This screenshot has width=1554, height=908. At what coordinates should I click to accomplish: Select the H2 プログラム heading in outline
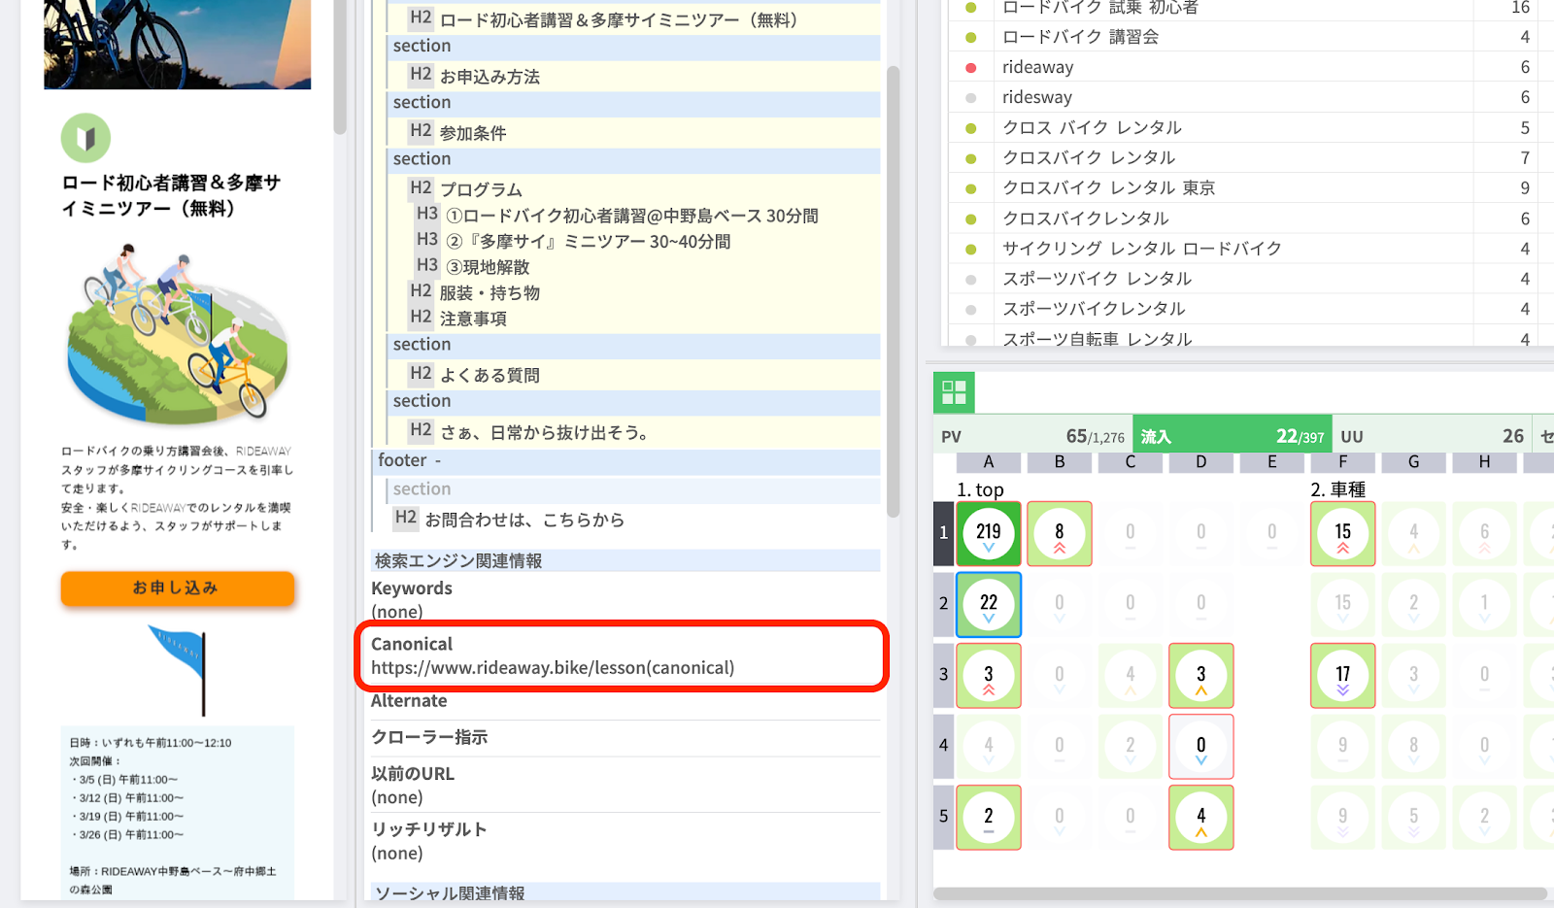(480, 189)
